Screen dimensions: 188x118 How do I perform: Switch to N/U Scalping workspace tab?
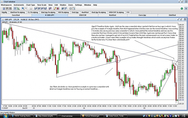click(x=63, y=12)
